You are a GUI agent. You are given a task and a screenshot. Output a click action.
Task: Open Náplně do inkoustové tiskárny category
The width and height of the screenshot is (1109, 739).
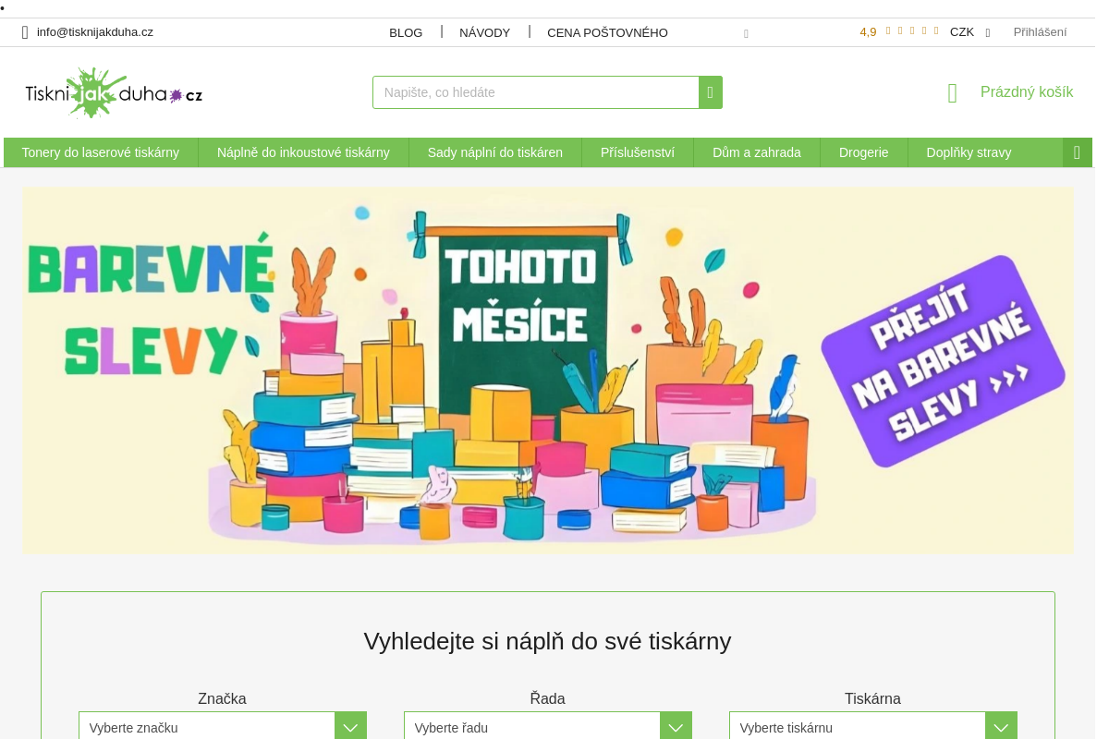[x=303, y=152]
